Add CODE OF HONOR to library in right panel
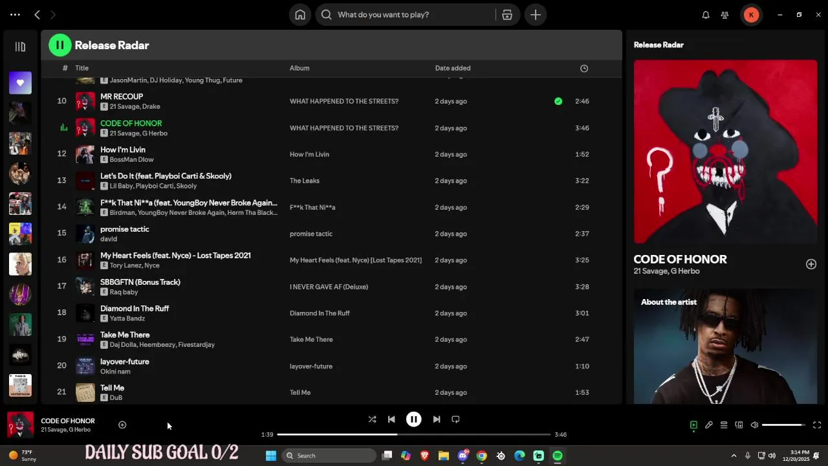The image size is (828, 466). (x=811, y=264)
